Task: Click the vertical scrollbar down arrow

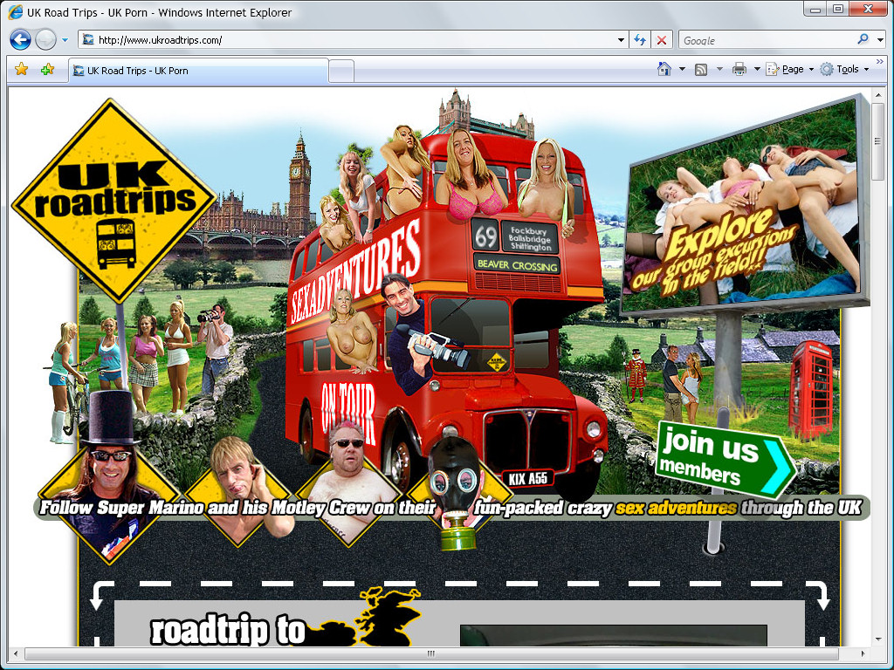Action: click(x=877, y=639)
